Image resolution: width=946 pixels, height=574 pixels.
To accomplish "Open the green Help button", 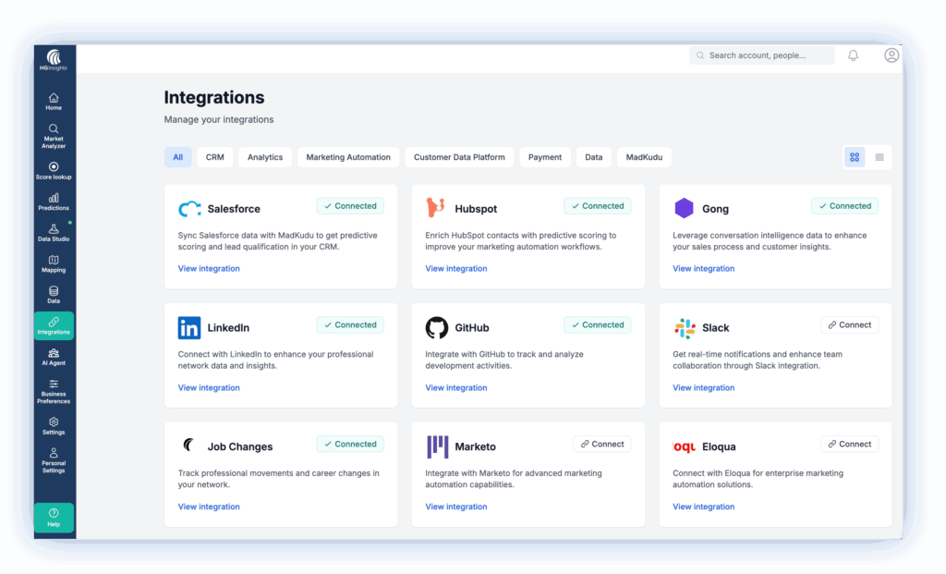I will (x=53, y=518).
